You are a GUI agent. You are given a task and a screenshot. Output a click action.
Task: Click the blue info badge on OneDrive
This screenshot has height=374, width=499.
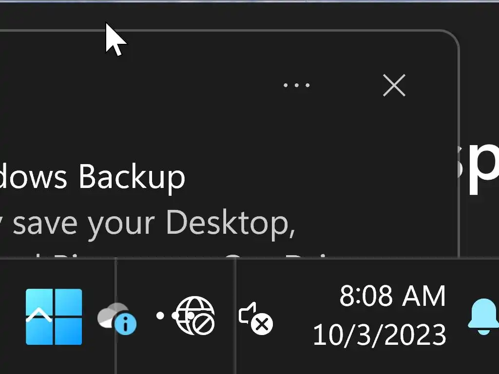pyautogui.click(x=127, y=324)
